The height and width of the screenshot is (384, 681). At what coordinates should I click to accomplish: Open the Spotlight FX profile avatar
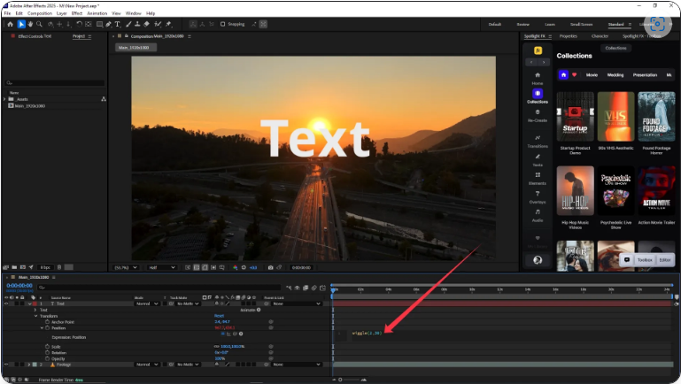click(538, 260)
